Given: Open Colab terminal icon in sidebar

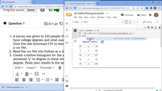Looking at the screenshot, I should coord(67,86).
